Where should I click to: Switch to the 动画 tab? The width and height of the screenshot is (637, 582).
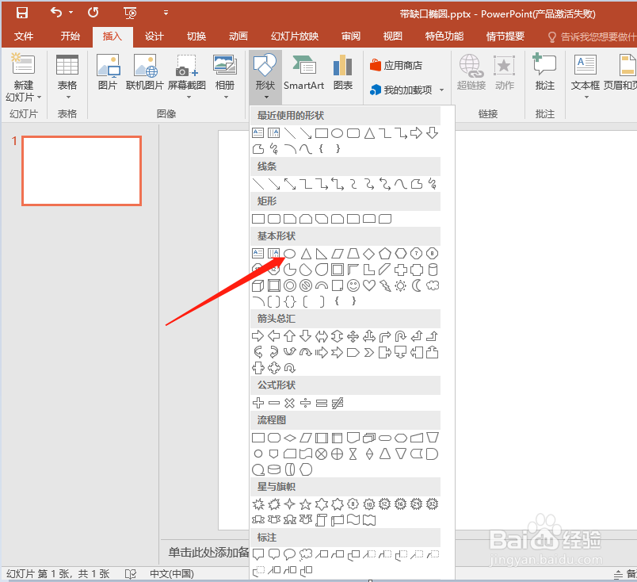click(238, 36)
